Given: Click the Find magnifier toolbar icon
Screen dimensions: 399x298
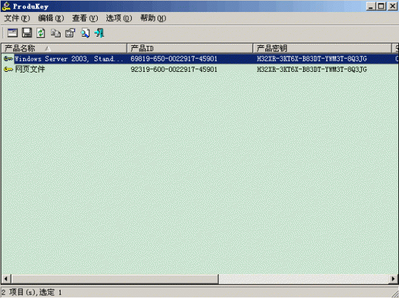Looking at the screenshot, I should pyautogui.click(x=85, y=33).
